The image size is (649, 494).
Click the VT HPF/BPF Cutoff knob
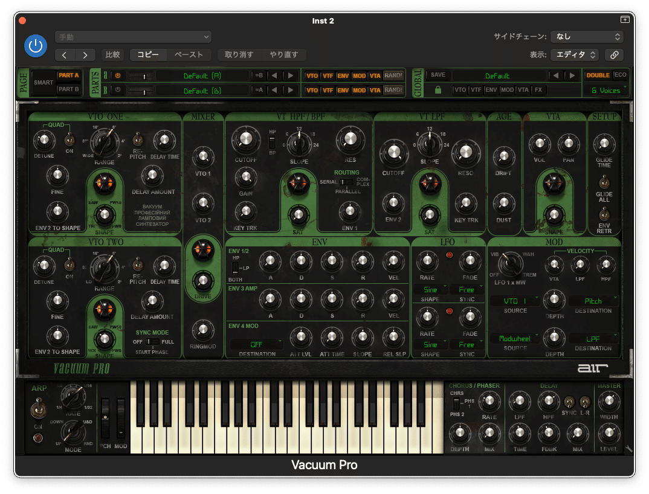pyautogui.click(x=246, y=140)
